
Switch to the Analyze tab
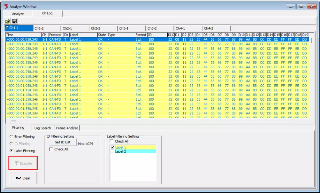click(x=18, y=13)
